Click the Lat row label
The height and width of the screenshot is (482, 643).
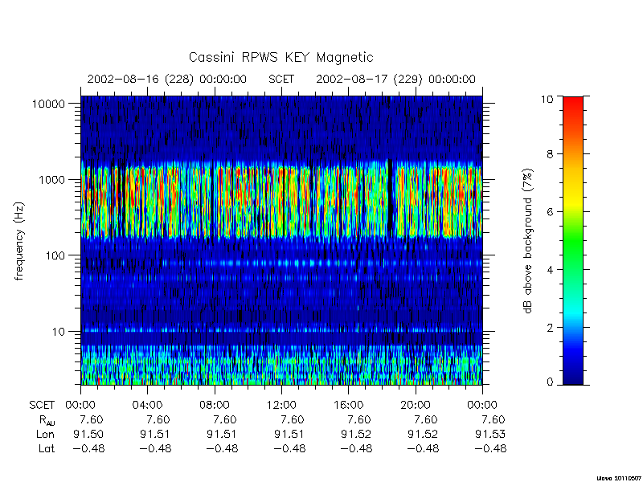(x=47, y=449)
